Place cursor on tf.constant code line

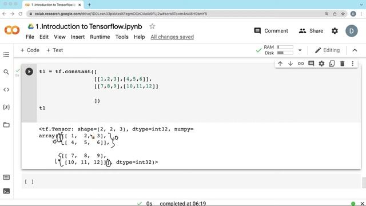tap(68, 72)
